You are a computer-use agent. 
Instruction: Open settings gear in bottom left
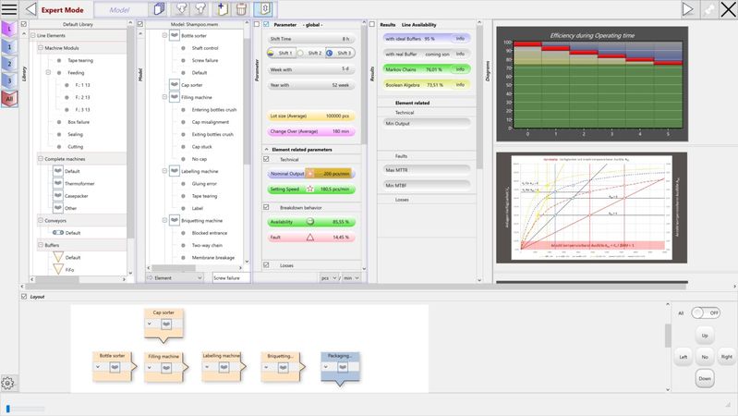[8, 383]
